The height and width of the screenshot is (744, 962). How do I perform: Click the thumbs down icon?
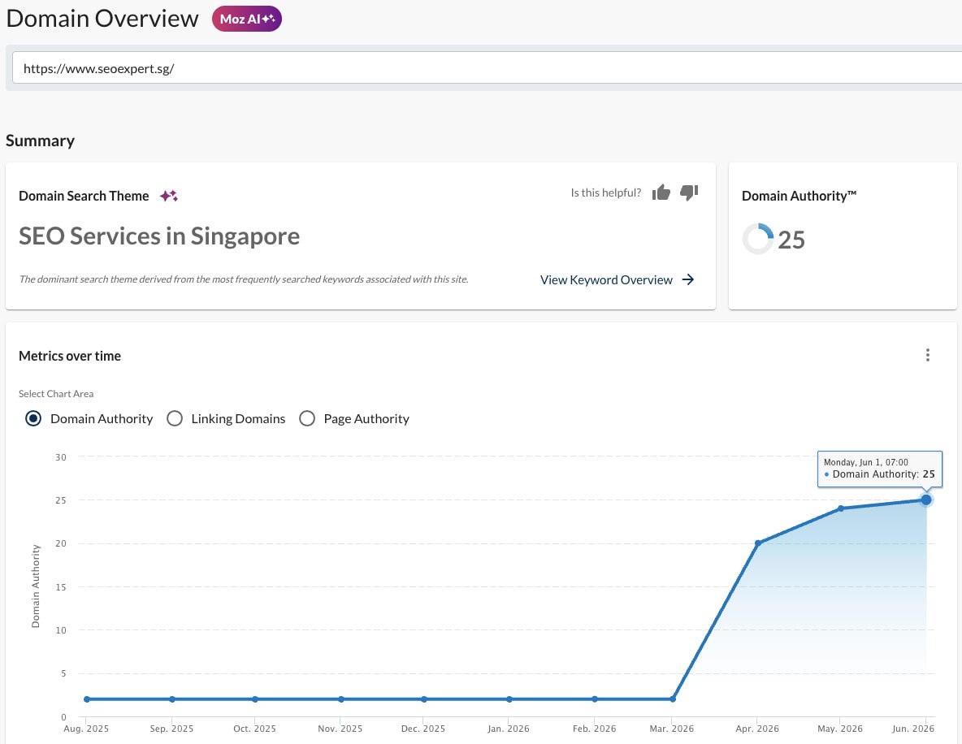click(689, 192)
